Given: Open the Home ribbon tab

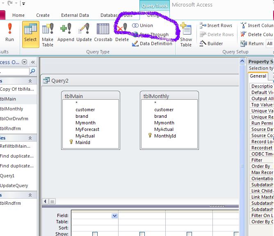Looking at the screenshot, I should [18, 15].
